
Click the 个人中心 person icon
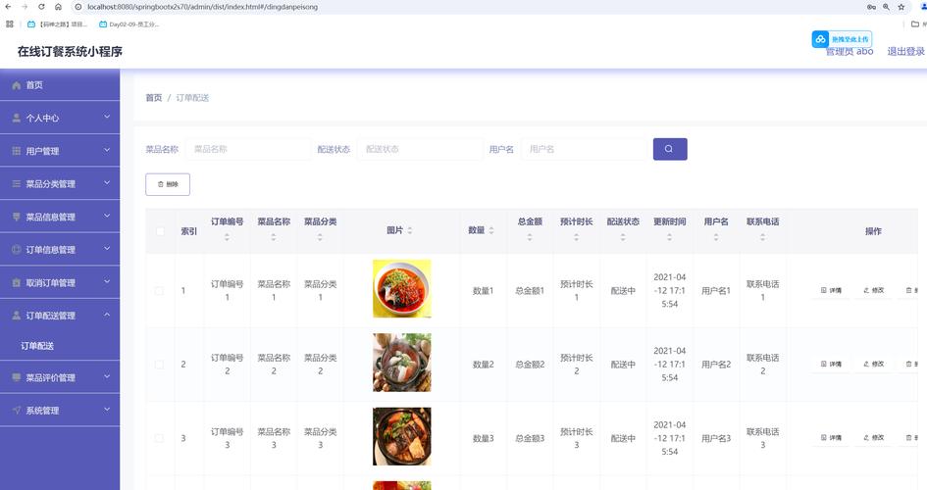[x=17, y=118]
